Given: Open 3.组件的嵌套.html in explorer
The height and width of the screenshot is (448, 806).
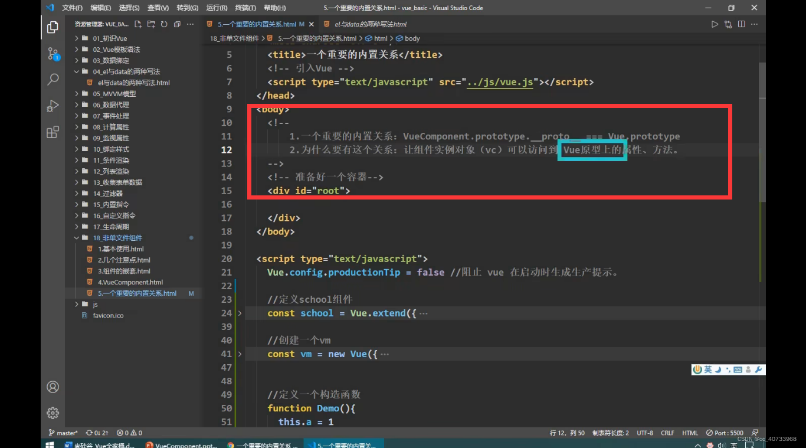Looking at the screenshot, I should tap(124, 271).
